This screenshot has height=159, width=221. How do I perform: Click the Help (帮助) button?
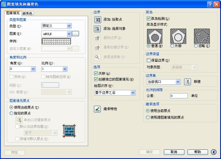click(x=198, y=152)
